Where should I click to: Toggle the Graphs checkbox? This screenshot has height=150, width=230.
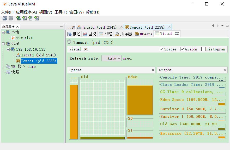(x=182, y=49)
